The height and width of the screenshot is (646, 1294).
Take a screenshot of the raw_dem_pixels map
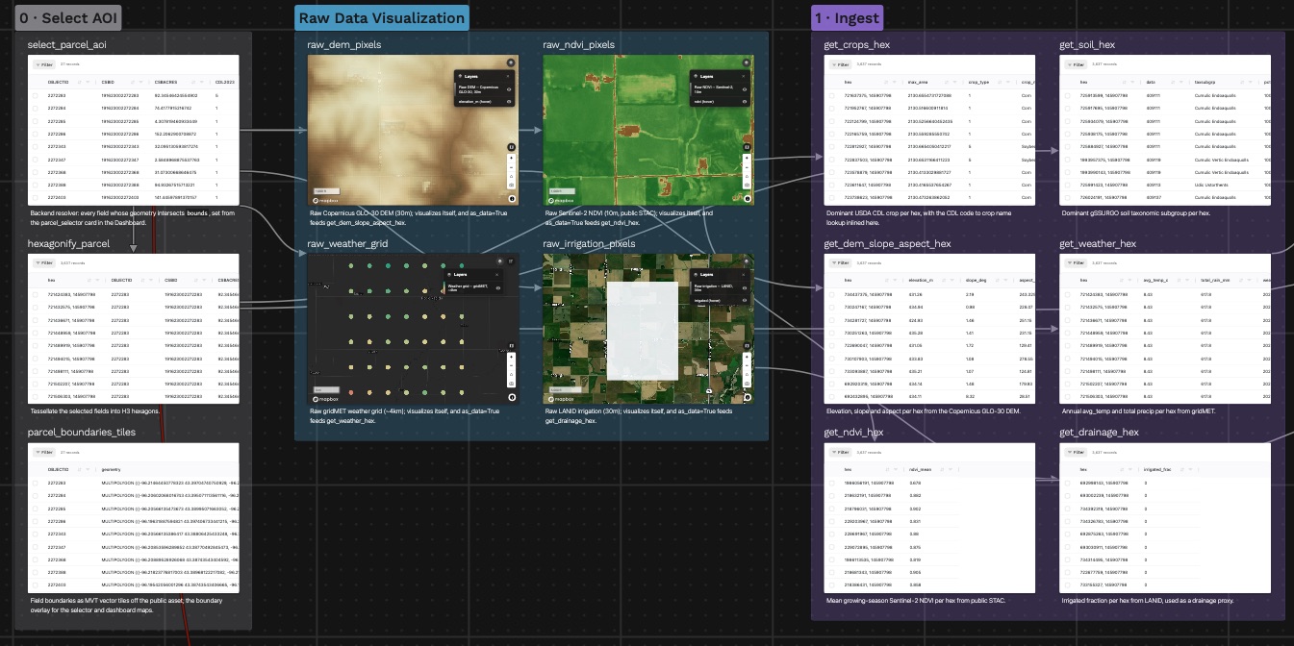(x=511, y=185)
